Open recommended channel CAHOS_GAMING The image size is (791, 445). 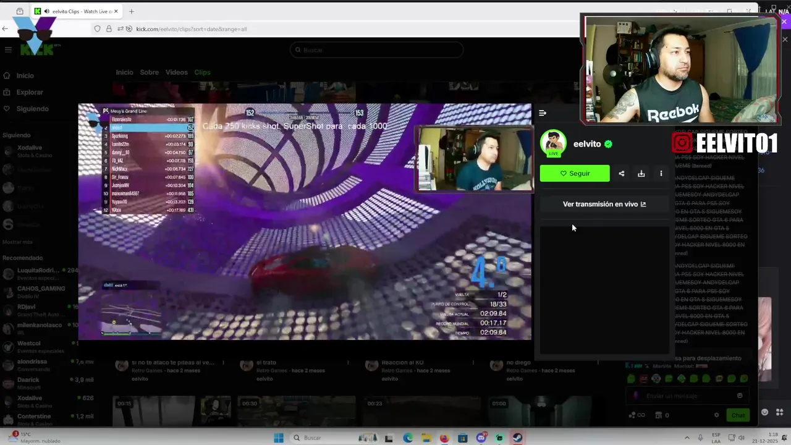coord(42,292)
